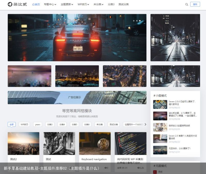Viewport: 206px width, 174px height.
Task: Click thumbnail beside Seven 2.5 有赞 article
Action: pyautogui.click(x=160, y=139)
